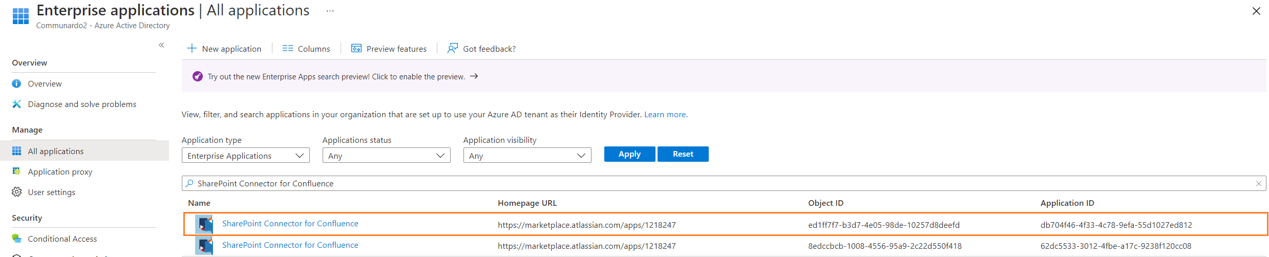This screenshot has width=1269, height=257.
Task: Open SharePoint Connector app with ID 62dc5533
Action: 290,245
